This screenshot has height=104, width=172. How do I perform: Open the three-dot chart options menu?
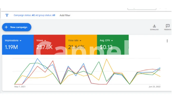click(x=167, y=41)
